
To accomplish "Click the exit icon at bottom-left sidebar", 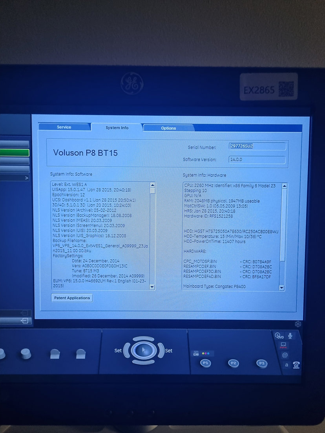I will click(24, 321).
